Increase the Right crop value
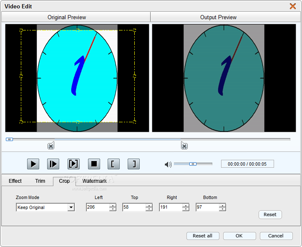The height and width of the screenshot is (247, 302). point(186,205)
